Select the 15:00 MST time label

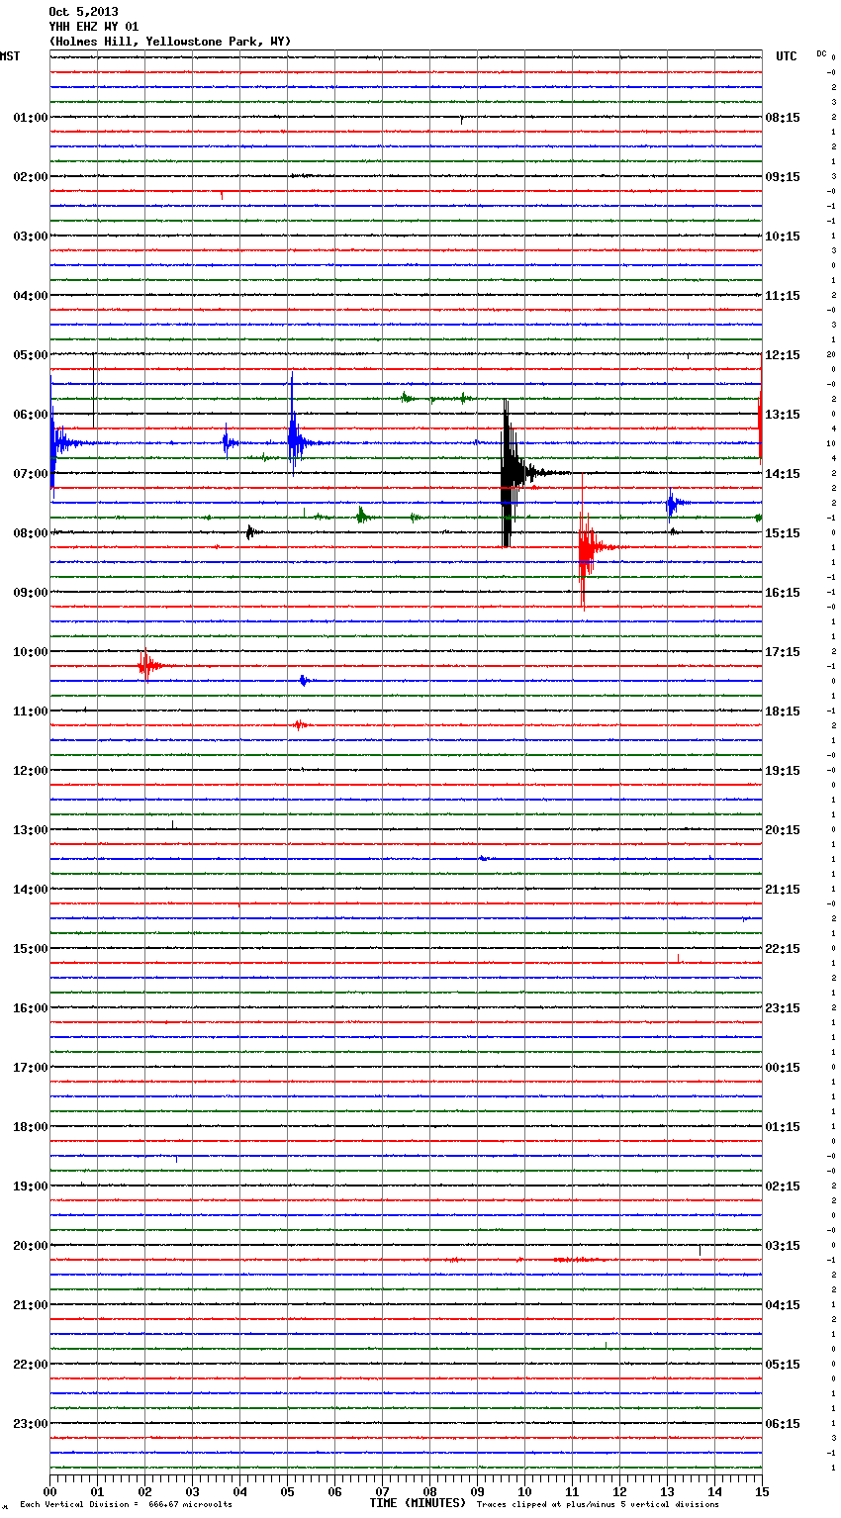[31, 949]
